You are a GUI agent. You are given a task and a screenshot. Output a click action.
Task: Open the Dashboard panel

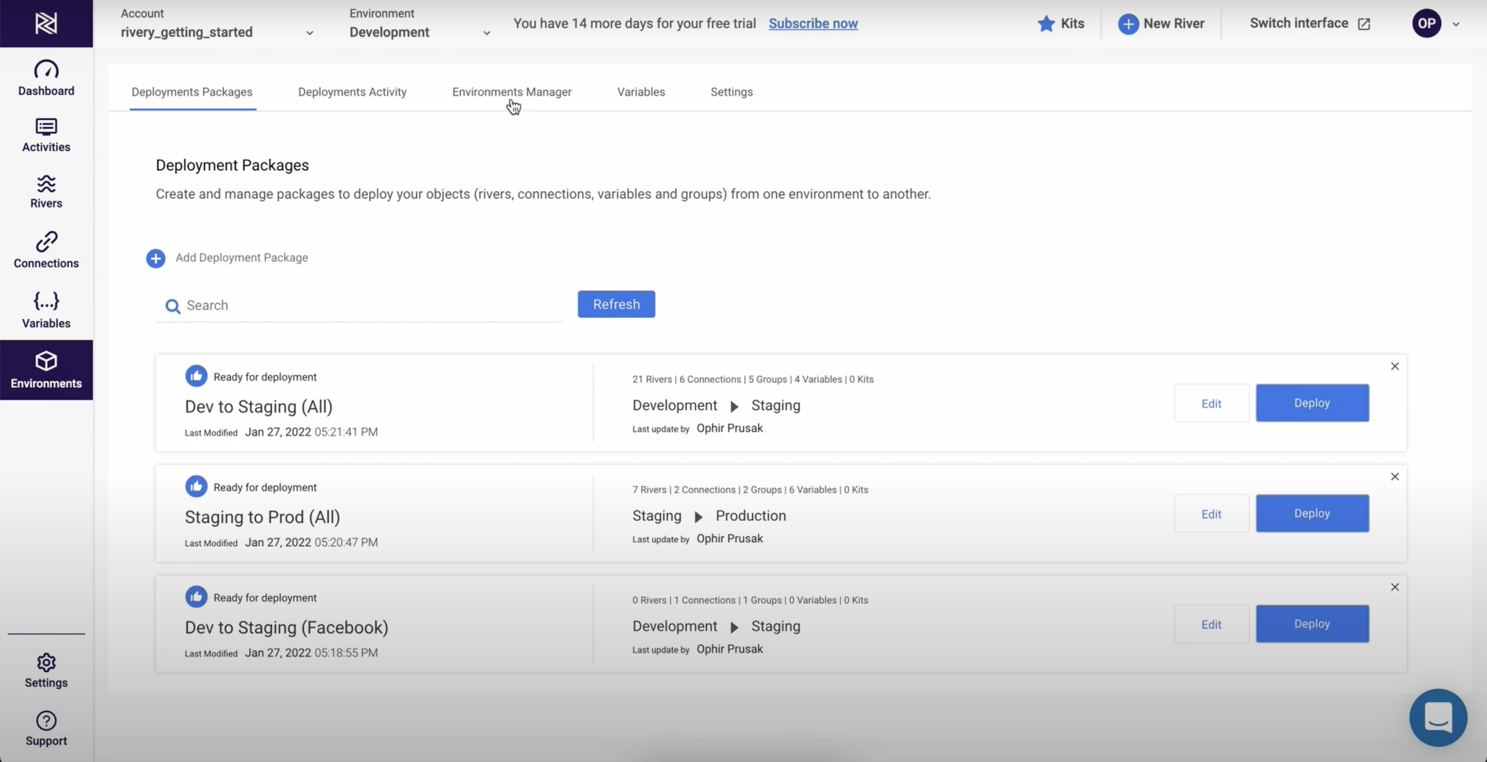click(x=46, y=78)
